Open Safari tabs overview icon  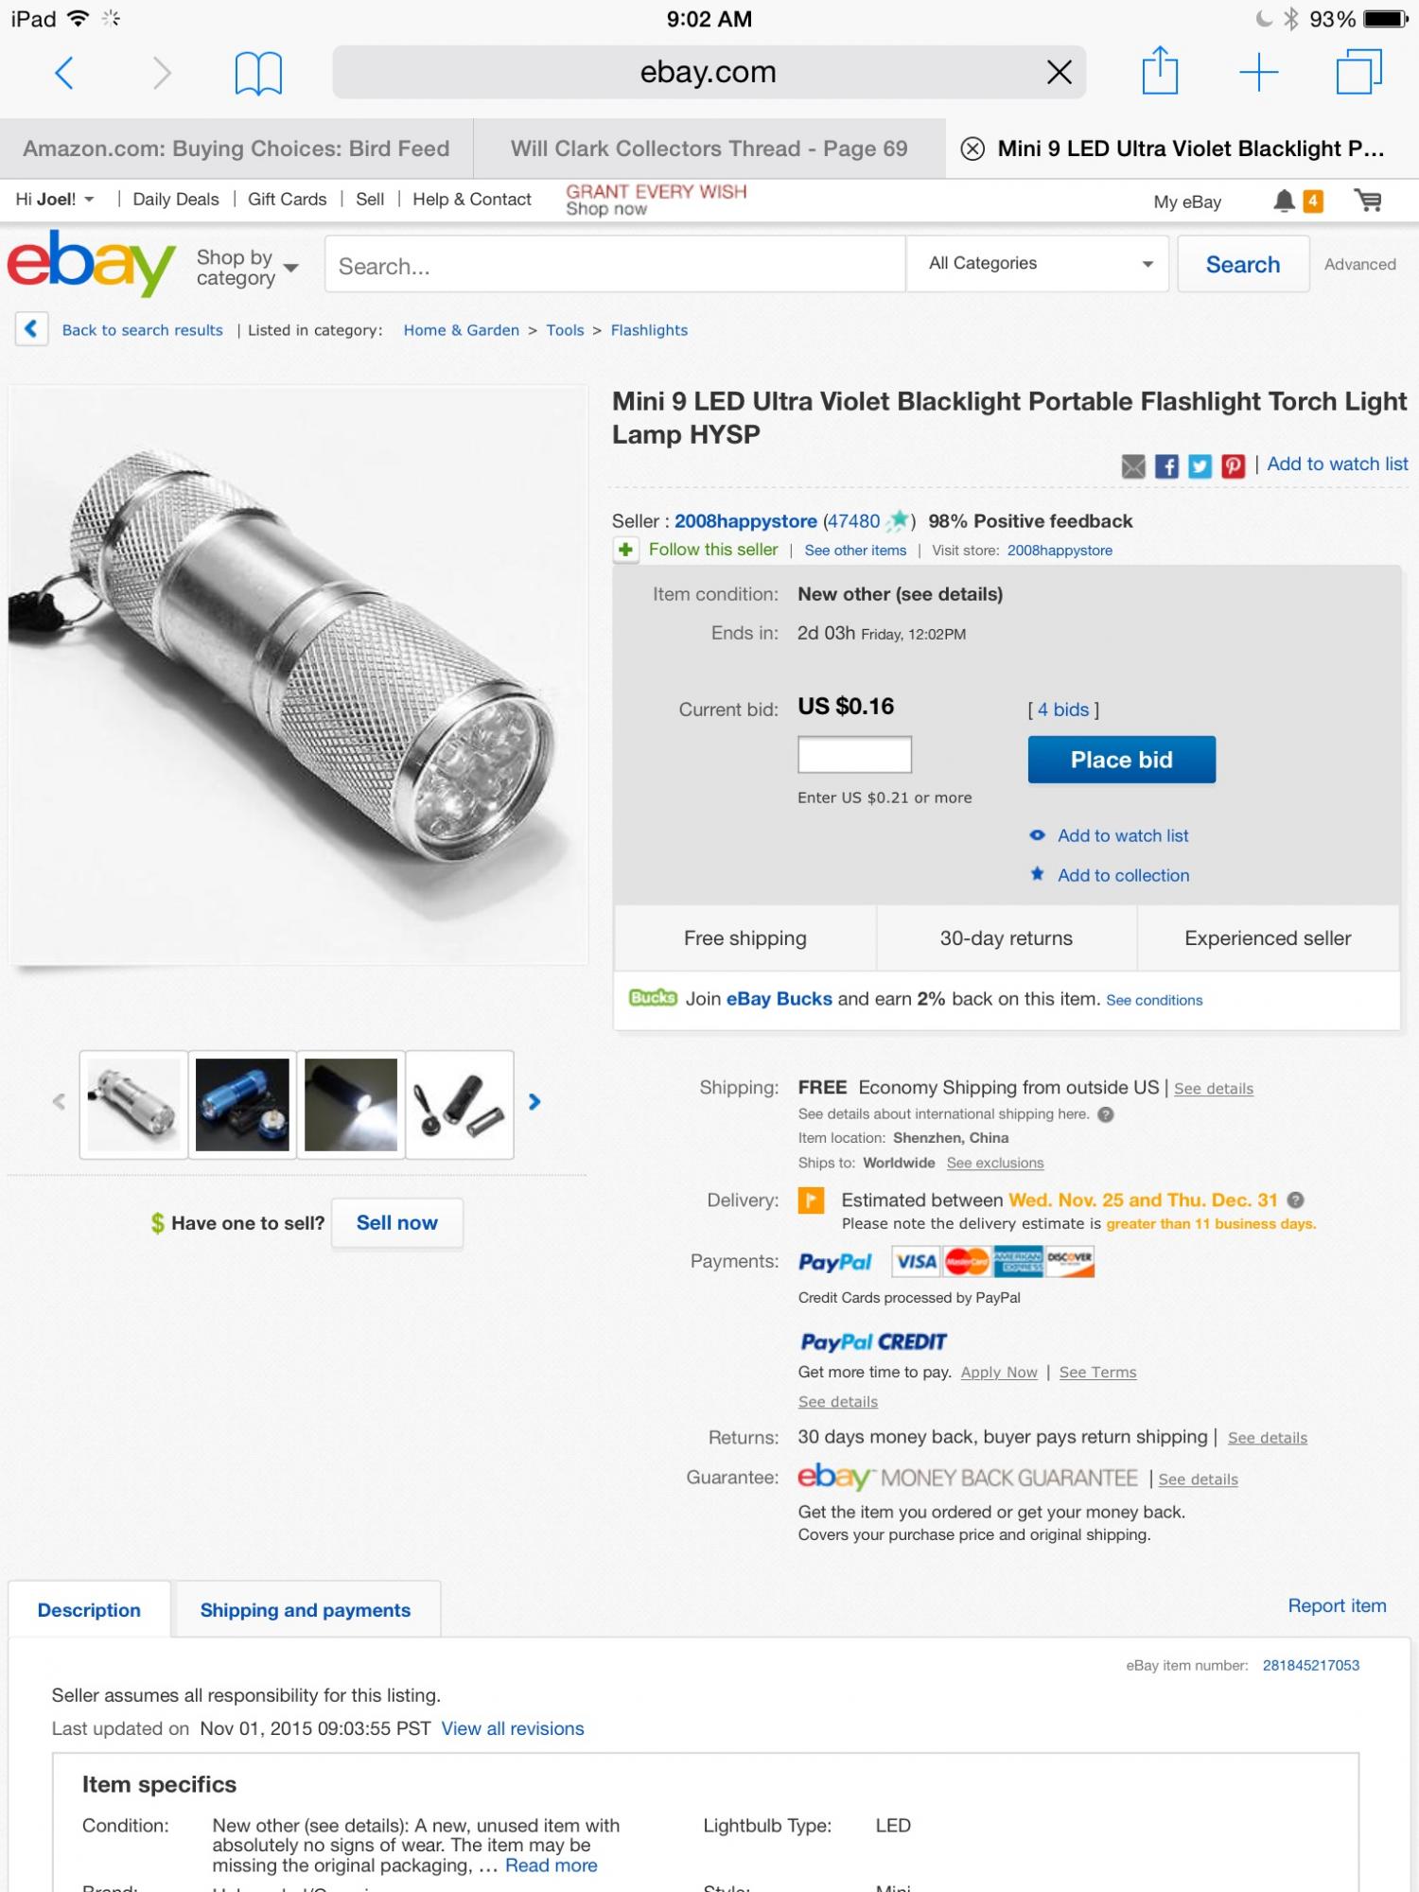tap(1358, 72)
